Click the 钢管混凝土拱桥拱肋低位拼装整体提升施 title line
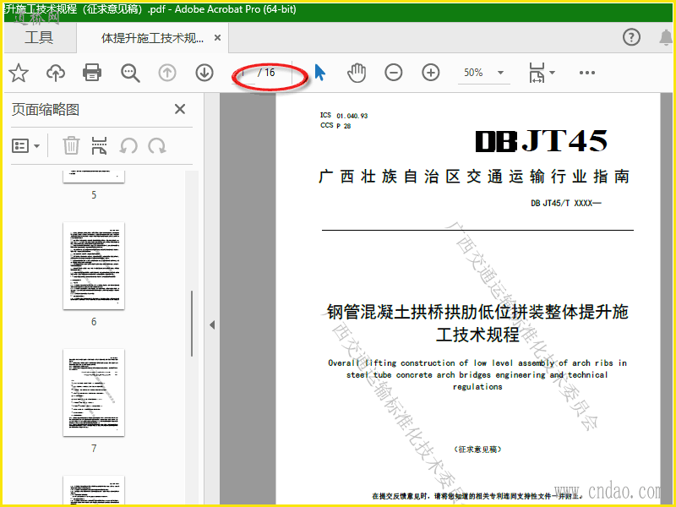This screenshot has width=676, height=507. pyautogui.click(x=477, y=312)
